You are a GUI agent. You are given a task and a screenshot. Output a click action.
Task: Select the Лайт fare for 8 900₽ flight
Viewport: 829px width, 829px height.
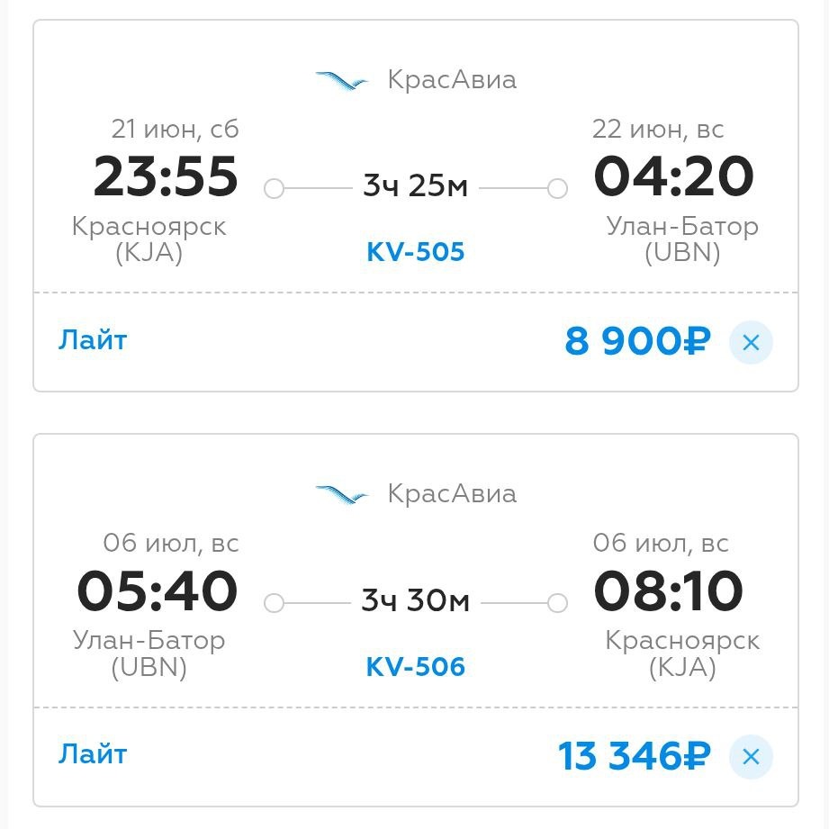coord(93,340)
